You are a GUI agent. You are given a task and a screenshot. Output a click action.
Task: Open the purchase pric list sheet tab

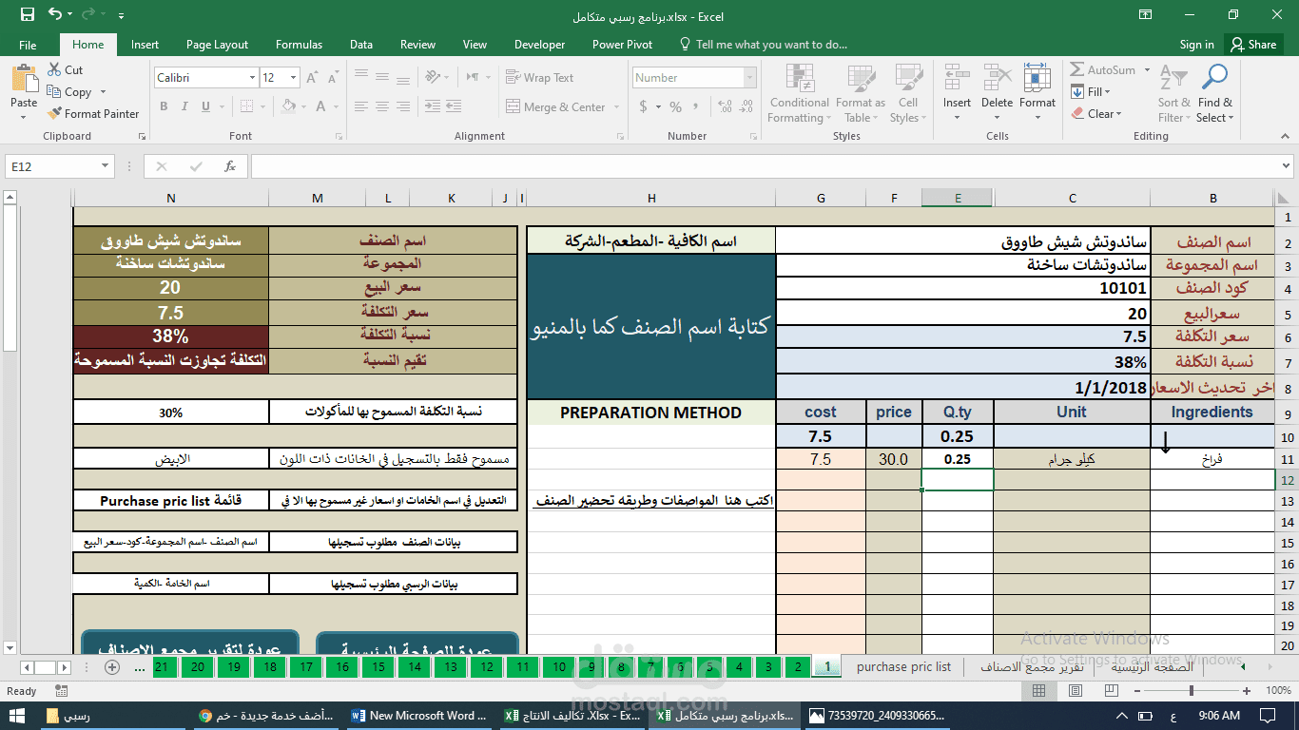pos(903,667)
